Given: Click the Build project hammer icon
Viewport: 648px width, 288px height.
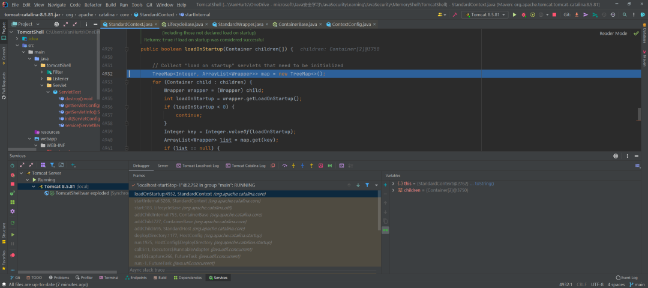Looking at the screenshot, I should click(455, 14).
